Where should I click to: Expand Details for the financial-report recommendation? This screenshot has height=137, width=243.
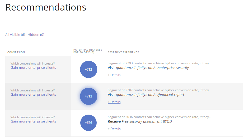[x=114, y=102]
